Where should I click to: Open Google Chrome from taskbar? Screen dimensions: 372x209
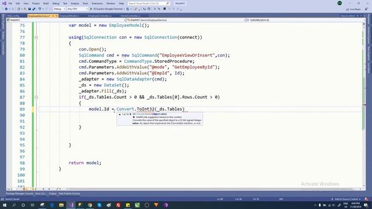coord(90,205)
